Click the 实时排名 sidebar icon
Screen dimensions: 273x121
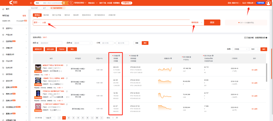click(3, 74)
